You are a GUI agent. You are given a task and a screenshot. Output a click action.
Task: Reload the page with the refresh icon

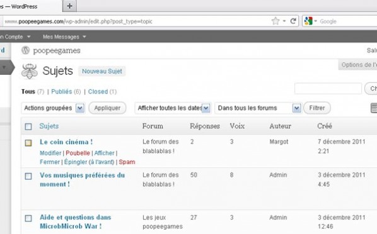coord(293,21)
